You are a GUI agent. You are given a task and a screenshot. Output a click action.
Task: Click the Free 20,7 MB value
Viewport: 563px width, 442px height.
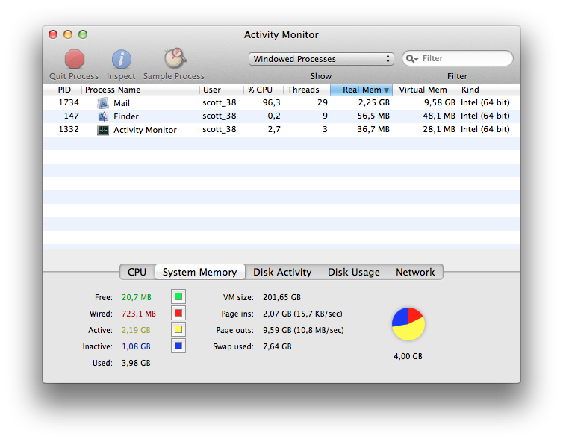pyautogui.click(x=137, y=297)
